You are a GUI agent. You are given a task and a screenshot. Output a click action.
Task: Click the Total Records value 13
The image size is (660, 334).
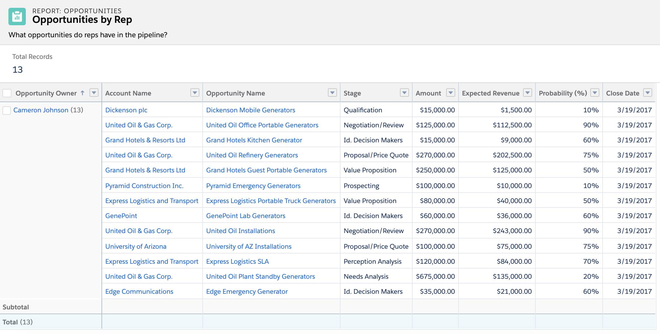tap(17, 70)
